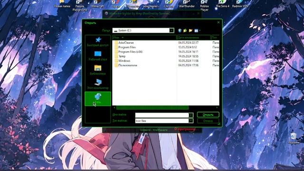Click О программе link in builder window

tap(185, 129)
